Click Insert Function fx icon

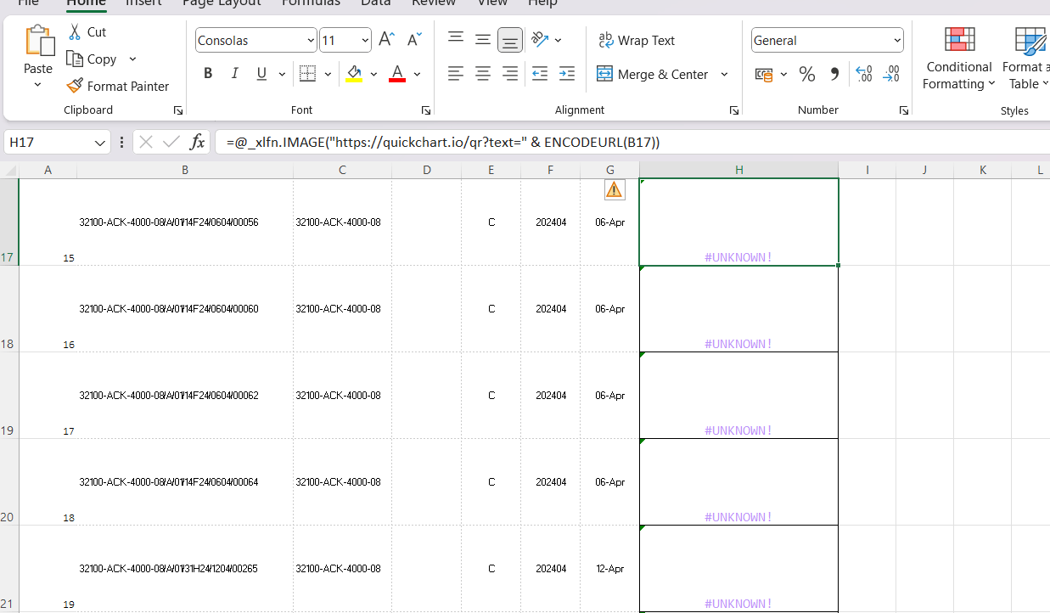[x=197, y=142]
